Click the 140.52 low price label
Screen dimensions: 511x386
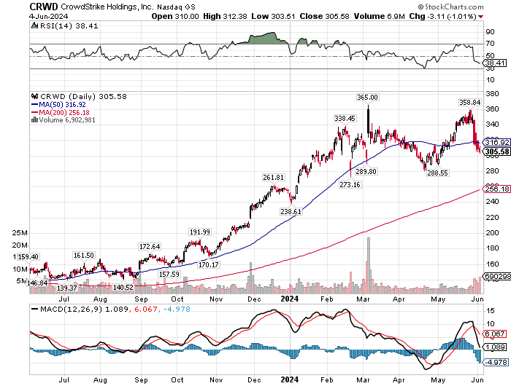[x=123, y=288]
